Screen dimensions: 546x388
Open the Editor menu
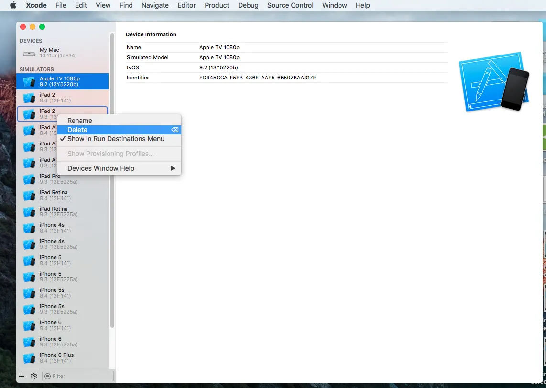pyautogui.click(x=186, y=5)
